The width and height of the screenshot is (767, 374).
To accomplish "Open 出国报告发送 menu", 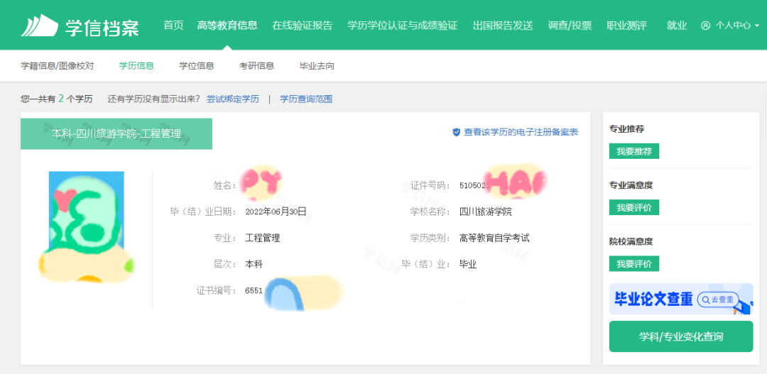I will [x=503, y=26].
